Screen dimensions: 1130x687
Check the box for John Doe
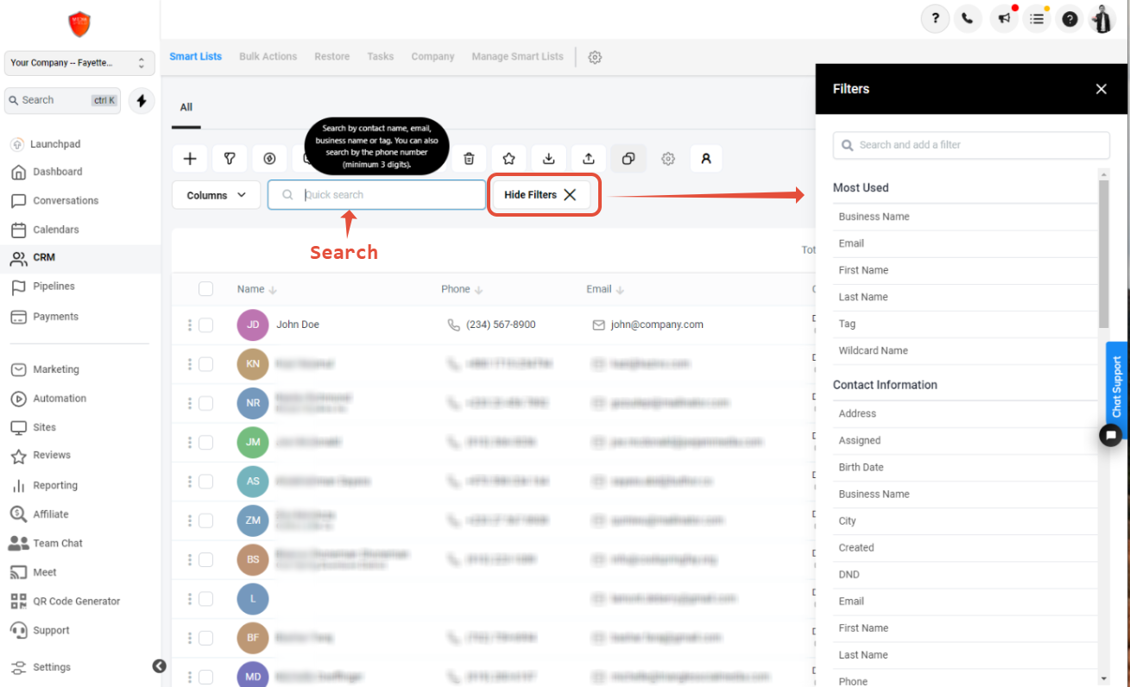point(205,325)
